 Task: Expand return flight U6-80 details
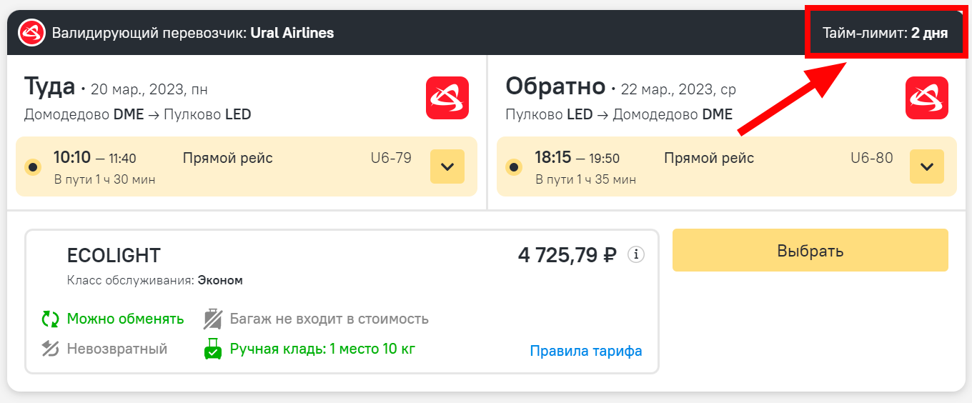coord(927,166)
